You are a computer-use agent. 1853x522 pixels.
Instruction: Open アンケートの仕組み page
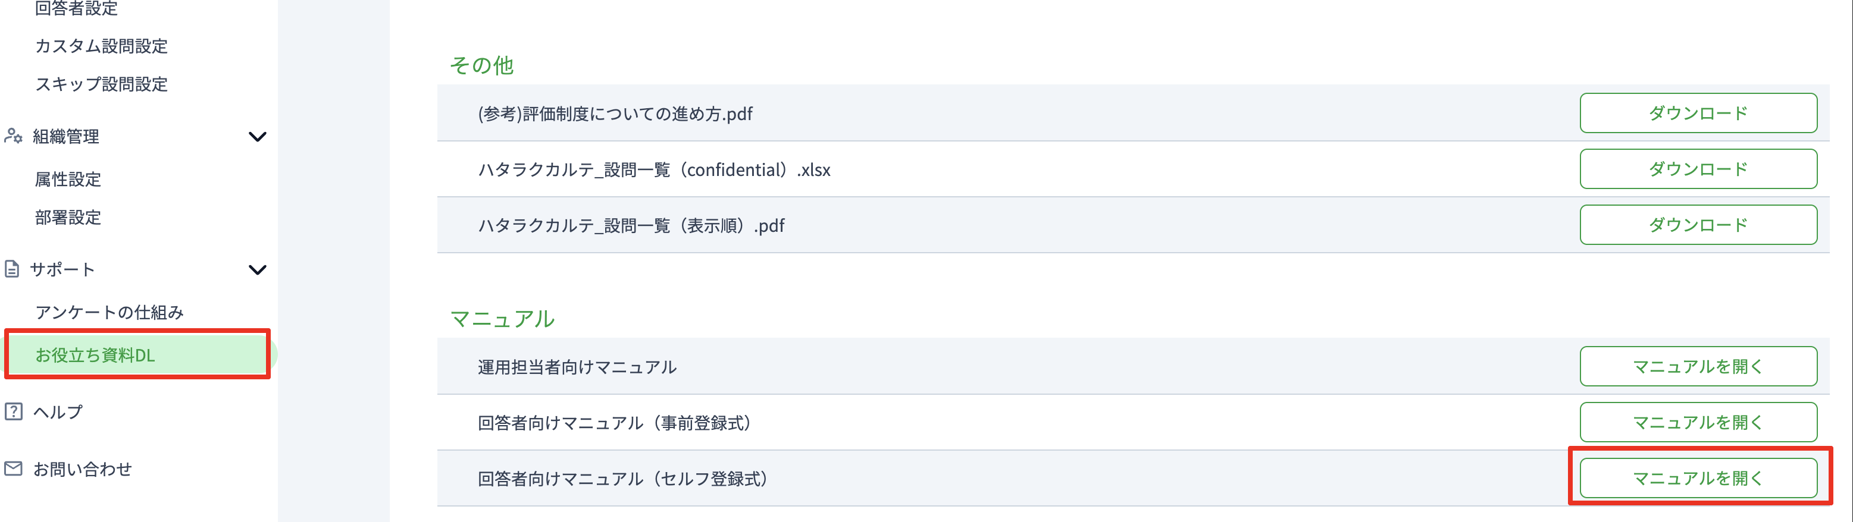tap(109, 312)
